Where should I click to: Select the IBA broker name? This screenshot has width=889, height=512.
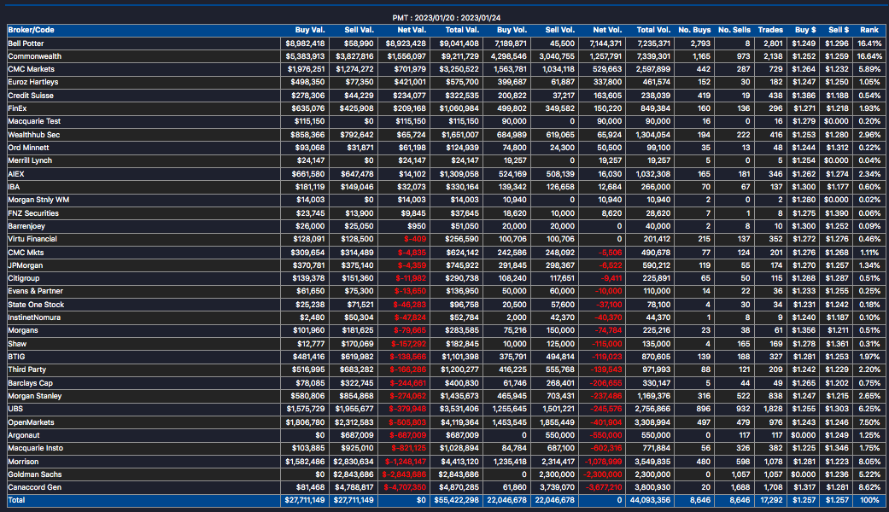(14, 186)
